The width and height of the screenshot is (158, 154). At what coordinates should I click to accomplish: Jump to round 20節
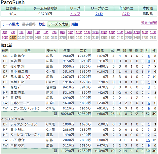coord(5,38)
